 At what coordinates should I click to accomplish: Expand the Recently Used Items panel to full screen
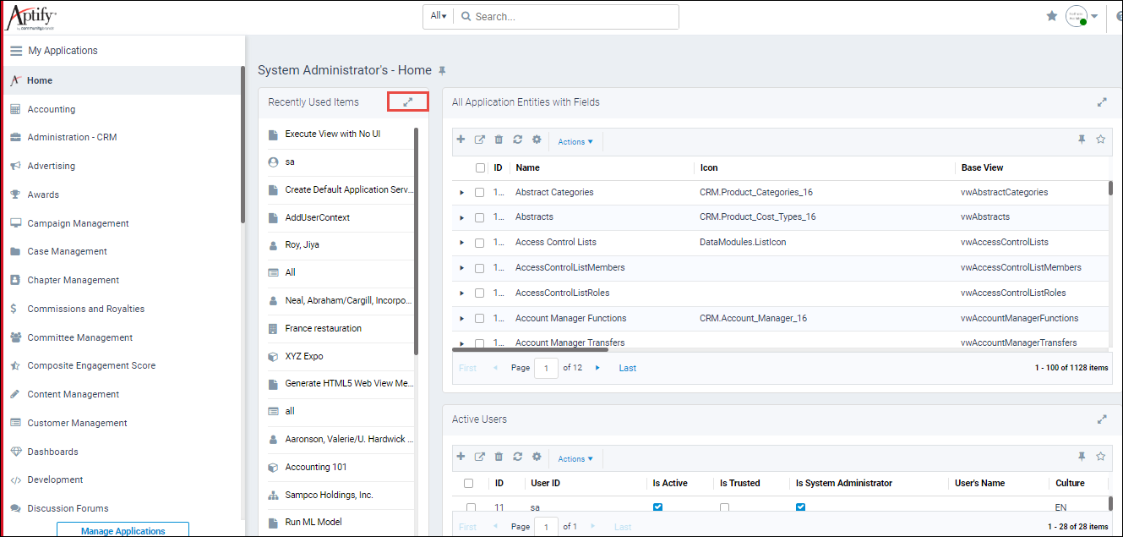[407, 101]
